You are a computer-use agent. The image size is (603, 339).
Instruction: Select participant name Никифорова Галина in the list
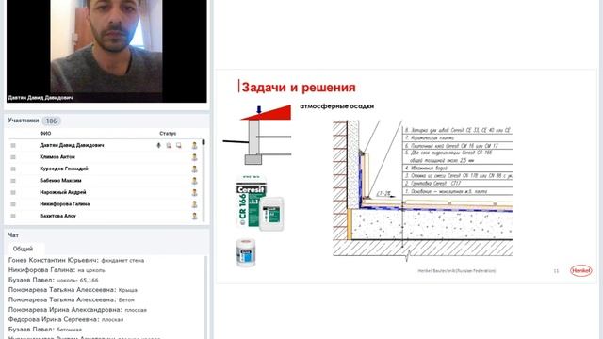[65, 204]
